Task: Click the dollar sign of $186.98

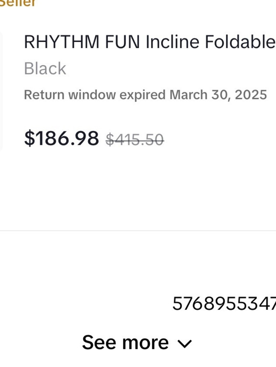Action: pyautogui.click(x=29, y=138)
